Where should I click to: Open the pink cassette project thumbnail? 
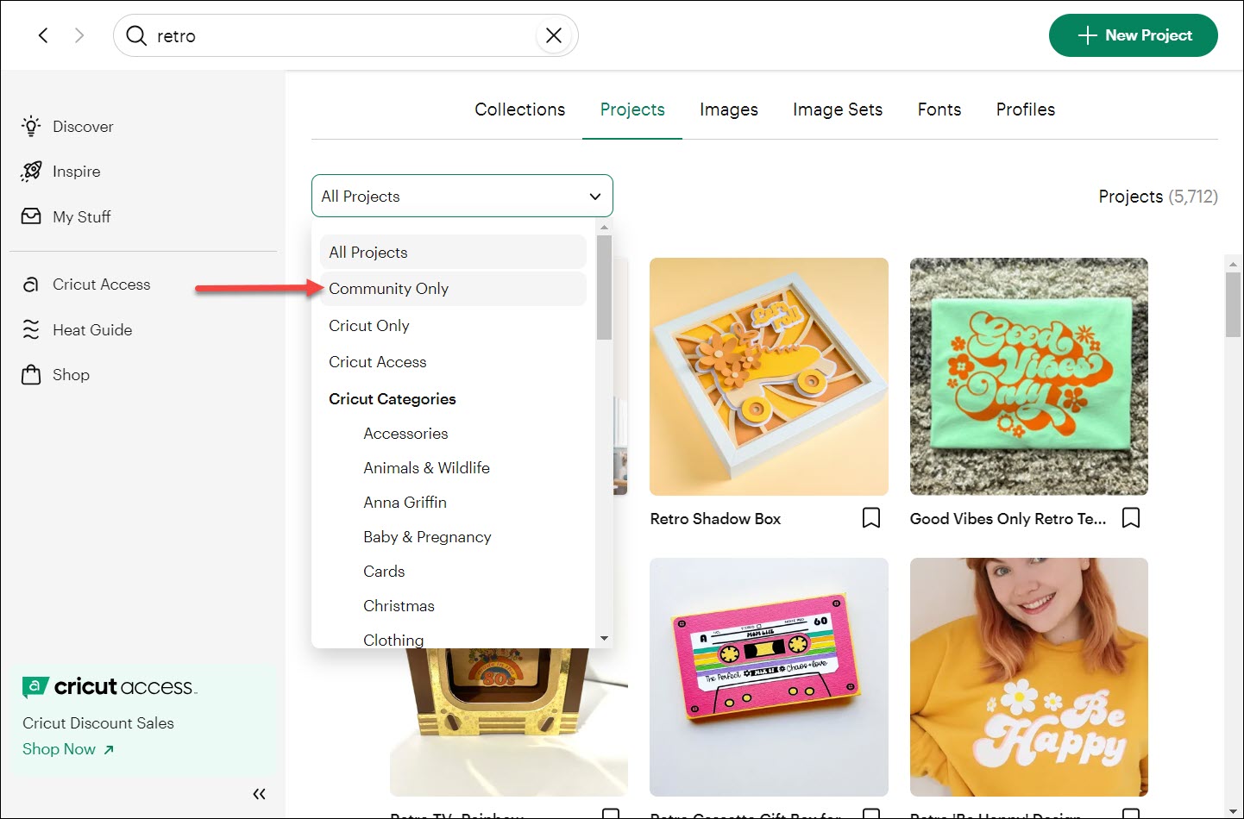click(769, 677)
